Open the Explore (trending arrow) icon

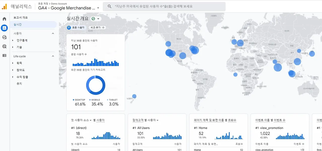pos(4,37)
